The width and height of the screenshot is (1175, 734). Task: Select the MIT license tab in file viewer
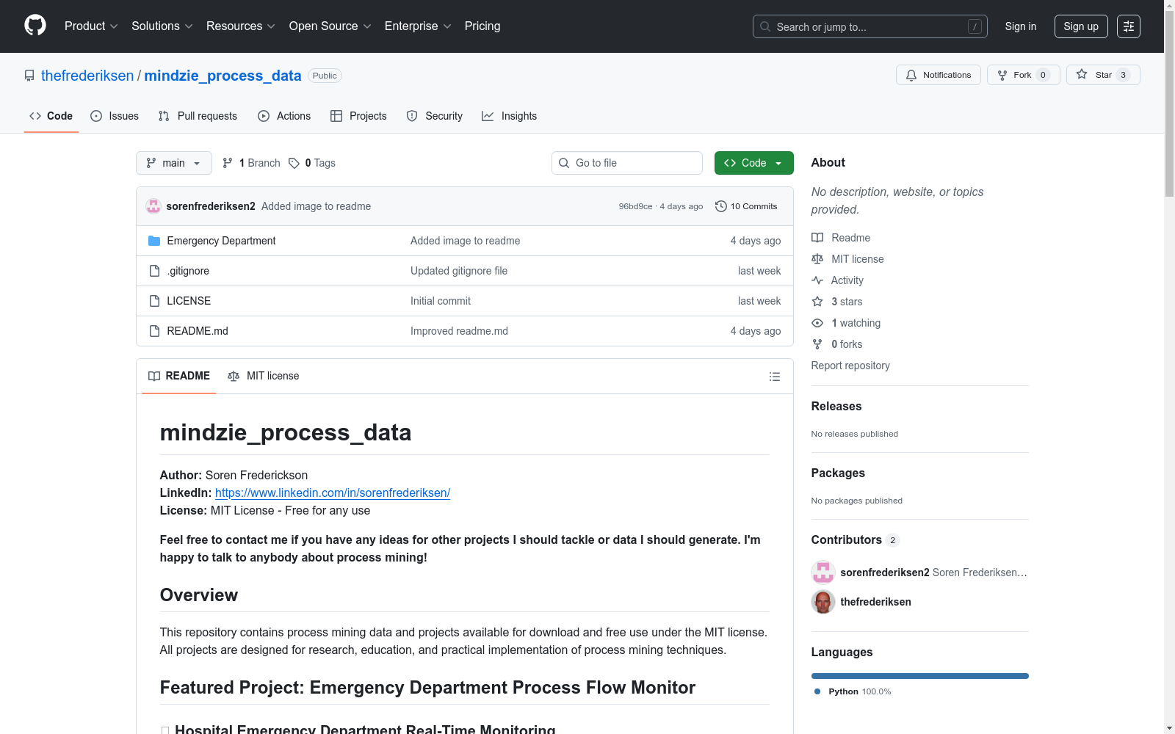(x=264, y=376)
